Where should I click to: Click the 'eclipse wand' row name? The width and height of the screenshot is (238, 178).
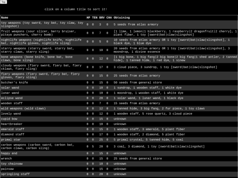click(x=12, y=98)
